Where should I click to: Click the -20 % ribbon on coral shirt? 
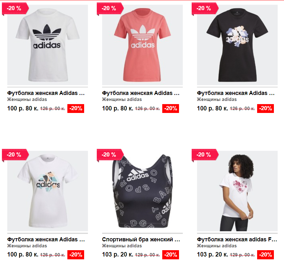pyautogui.click(x=110, y=8)
